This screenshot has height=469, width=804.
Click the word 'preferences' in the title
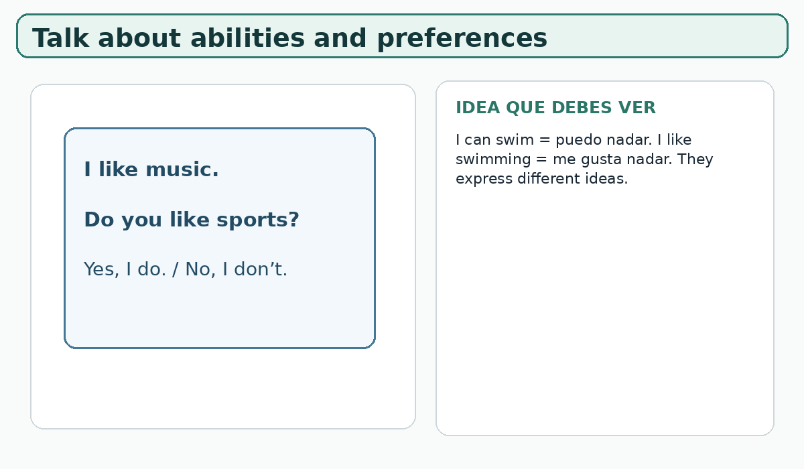[x=462, y=38]
